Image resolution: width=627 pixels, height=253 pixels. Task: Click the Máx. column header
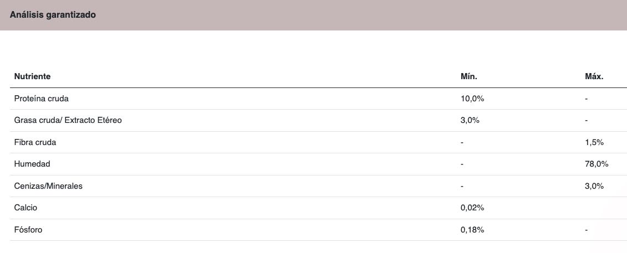click(x=594, y=76)
